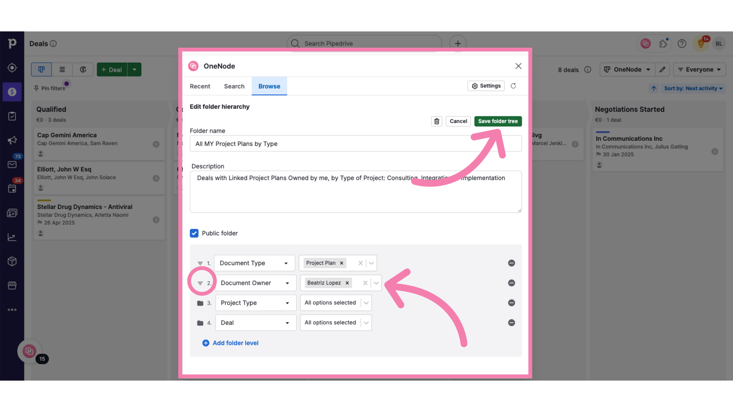Image resolution: width=733 pixels, height=412 pixels.
Task: Remove folder level 1 Document Type
Action: (512, 263)
